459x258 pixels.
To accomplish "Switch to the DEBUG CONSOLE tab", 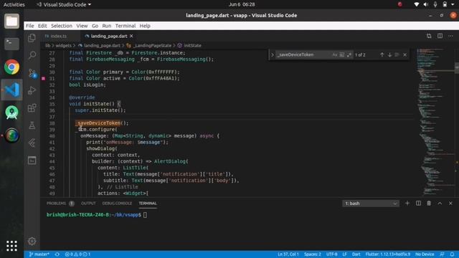I will [x=117, y=204].
